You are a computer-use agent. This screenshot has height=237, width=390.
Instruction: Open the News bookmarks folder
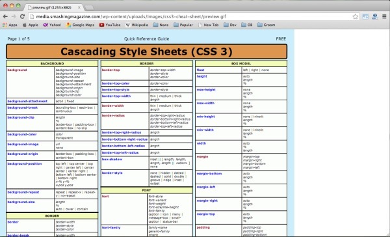tap(161, 25)
